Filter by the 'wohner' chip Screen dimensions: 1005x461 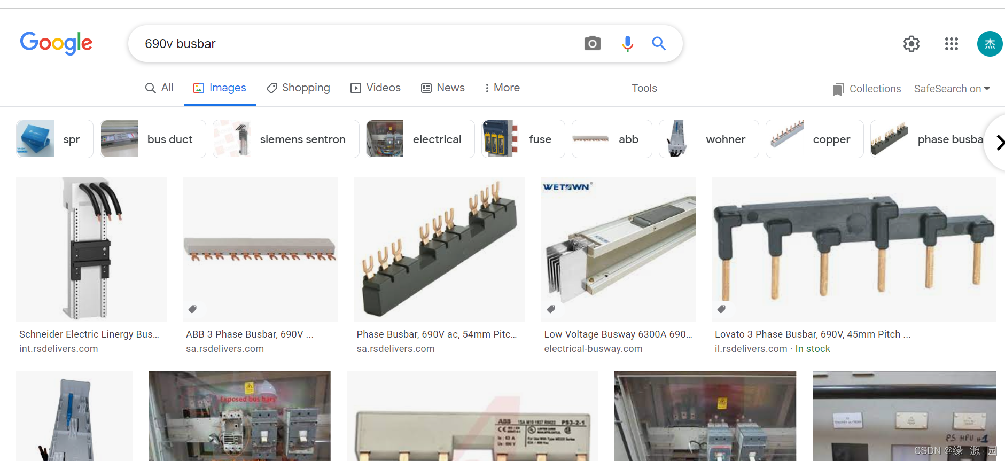tap(709, 139)
